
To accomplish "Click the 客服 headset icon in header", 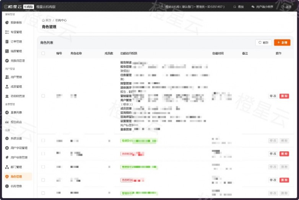I will pos(235,7).
